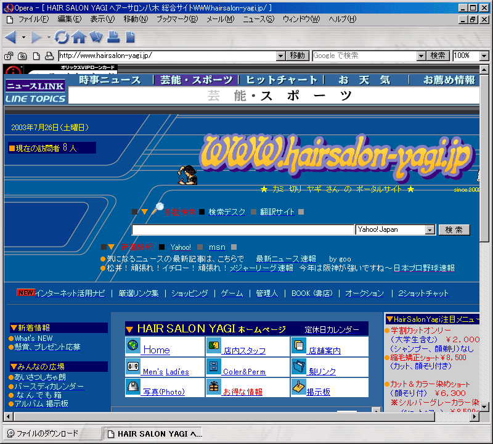The height and width of the screenshot is (444, 493).
Task: Switch to the HAIR SALON YAGI page tab
Action: click(153, 434)
